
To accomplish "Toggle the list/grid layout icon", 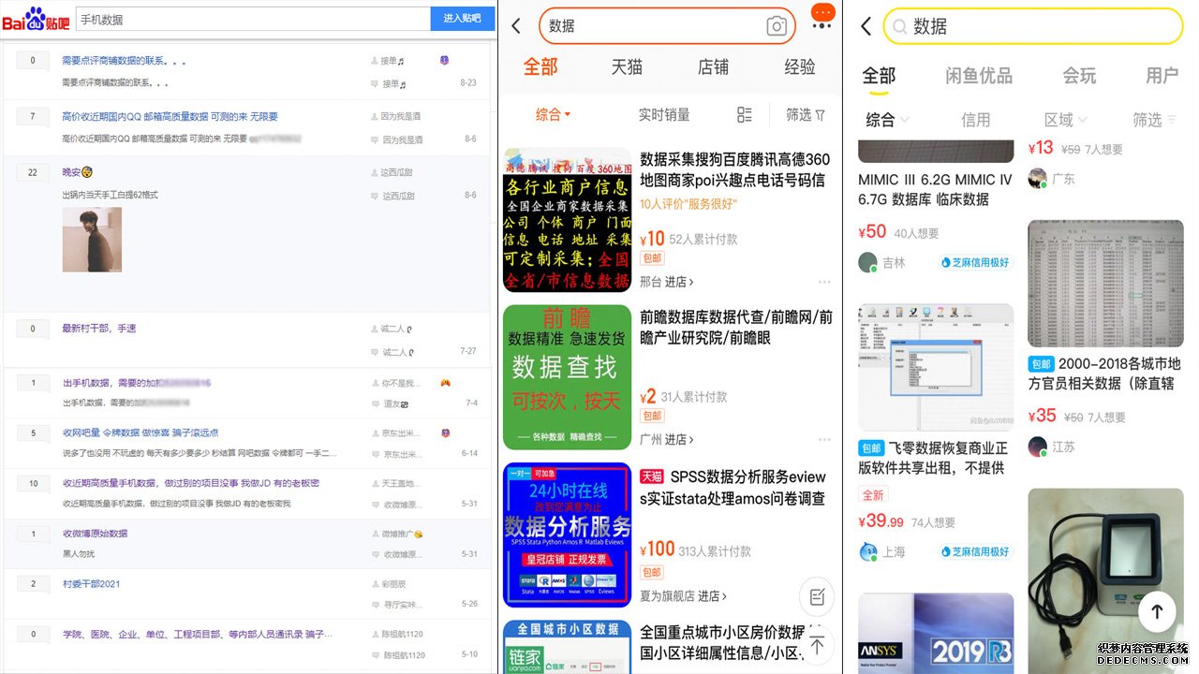I will [x=745, y=114].
